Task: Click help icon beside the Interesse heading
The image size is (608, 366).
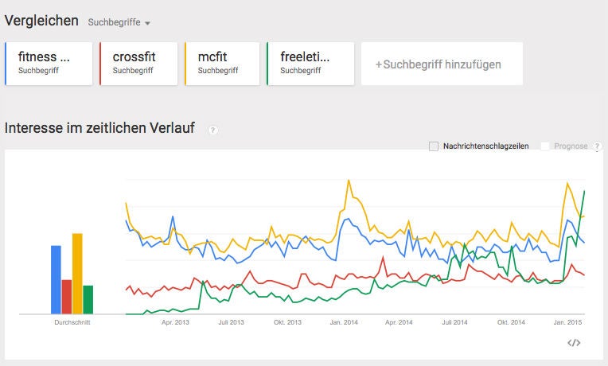Action: point(213,130)
